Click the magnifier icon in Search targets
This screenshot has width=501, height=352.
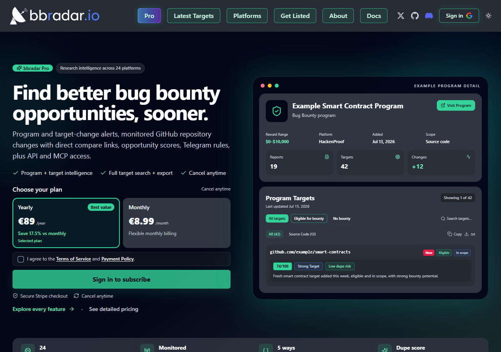click(443, 219)
